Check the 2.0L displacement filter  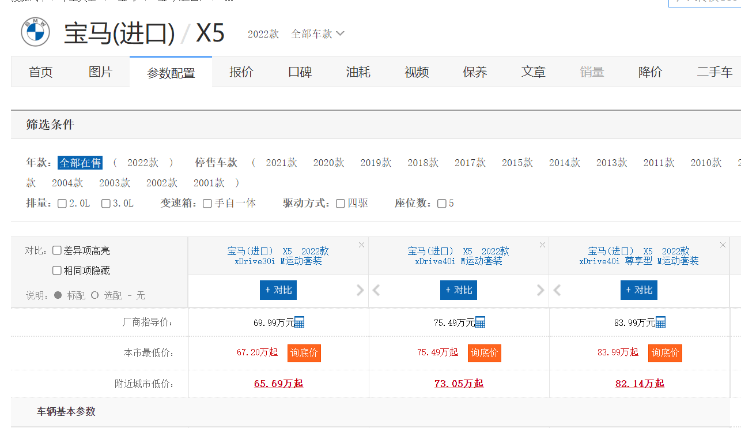coord(62,203)
